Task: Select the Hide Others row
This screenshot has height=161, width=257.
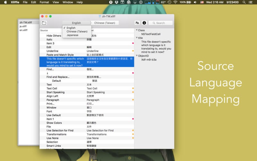Action: (x=87, y=36)
